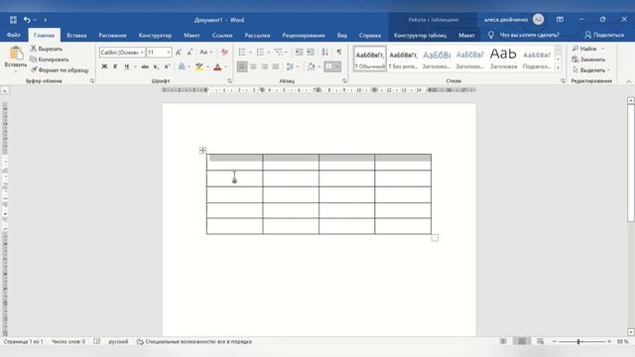Apply the Normal (Обычный) style
The height and width of the screenshot is (357, 635).
(370, 59)
